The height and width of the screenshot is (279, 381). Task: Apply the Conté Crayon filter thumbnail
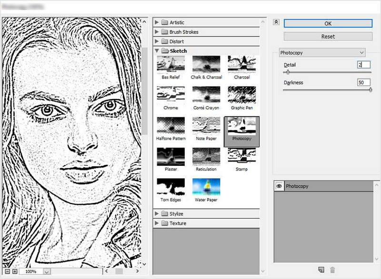pyautogui.click(x=206, y=95)
